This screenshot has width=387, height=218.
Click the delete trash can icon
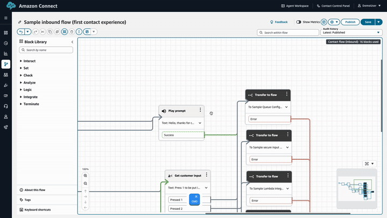[x=71, y=32]
